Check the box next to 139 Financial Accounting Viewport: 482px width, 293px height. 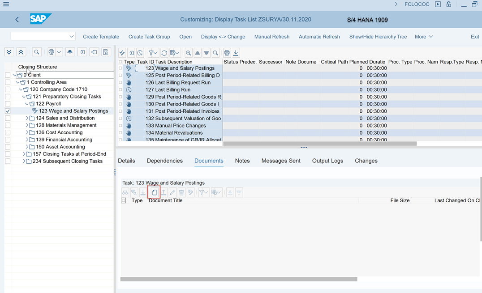click(8, 140)
